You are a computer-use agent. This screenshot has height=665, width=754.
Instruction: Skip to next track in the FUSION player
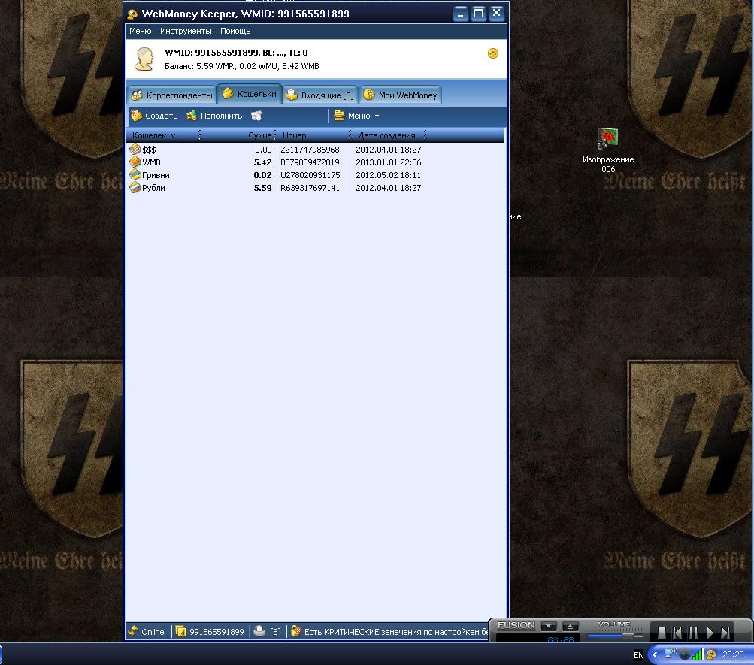point(725,633)
